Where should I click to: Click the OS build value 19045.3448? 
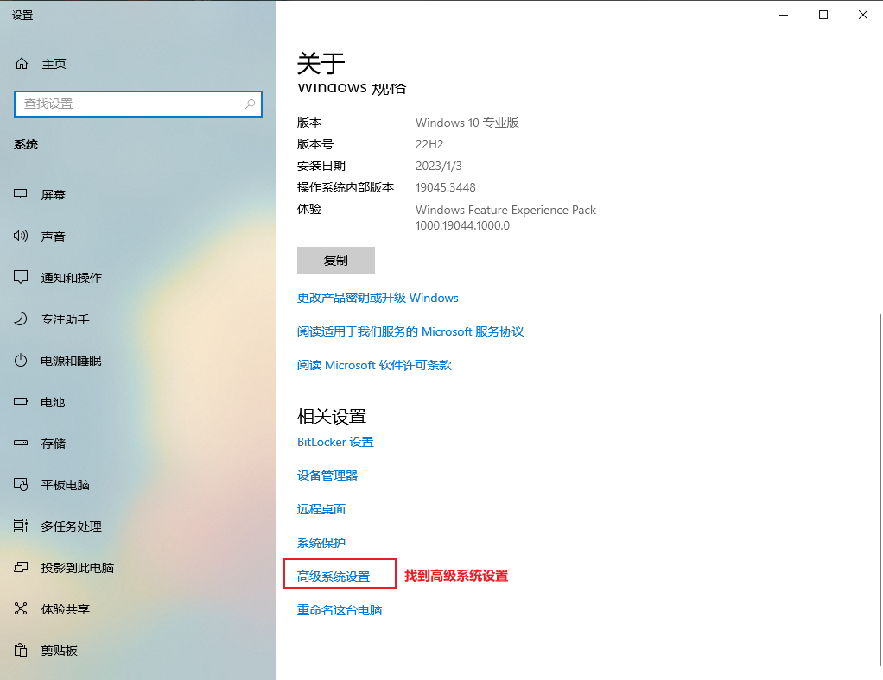pyautogui.click(x=445, y=187)
